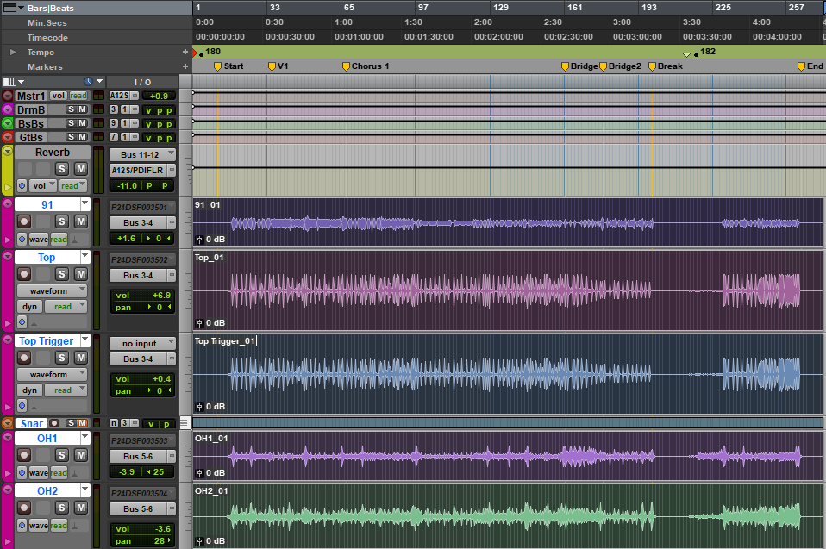Arm record on the OH2 track

click(24, 508)
